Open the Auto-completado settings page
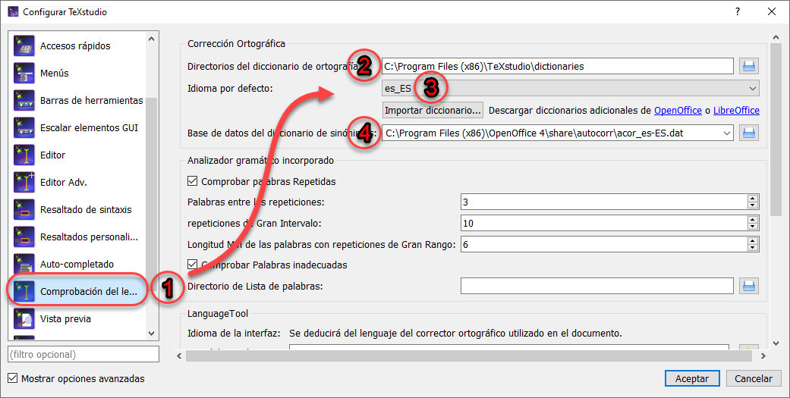Image resolution: width=790 pixels, height=398 pixels. coord(76,265)
